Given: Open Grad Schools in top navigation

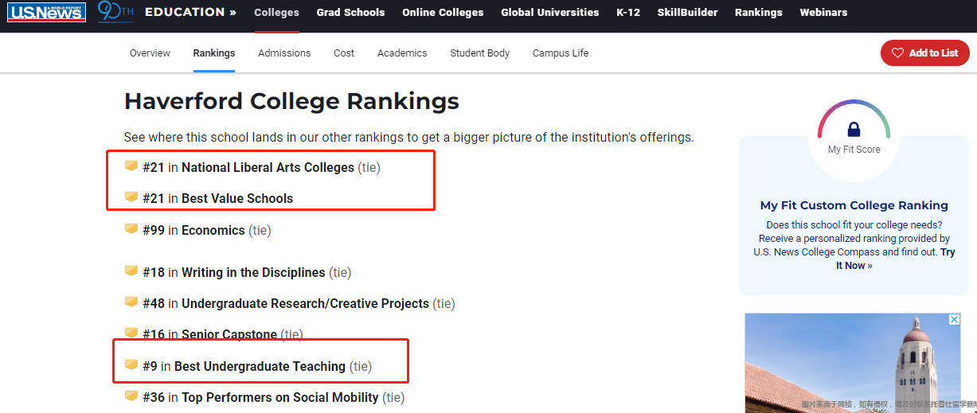Looking at the screenshot, I should 350,13.
